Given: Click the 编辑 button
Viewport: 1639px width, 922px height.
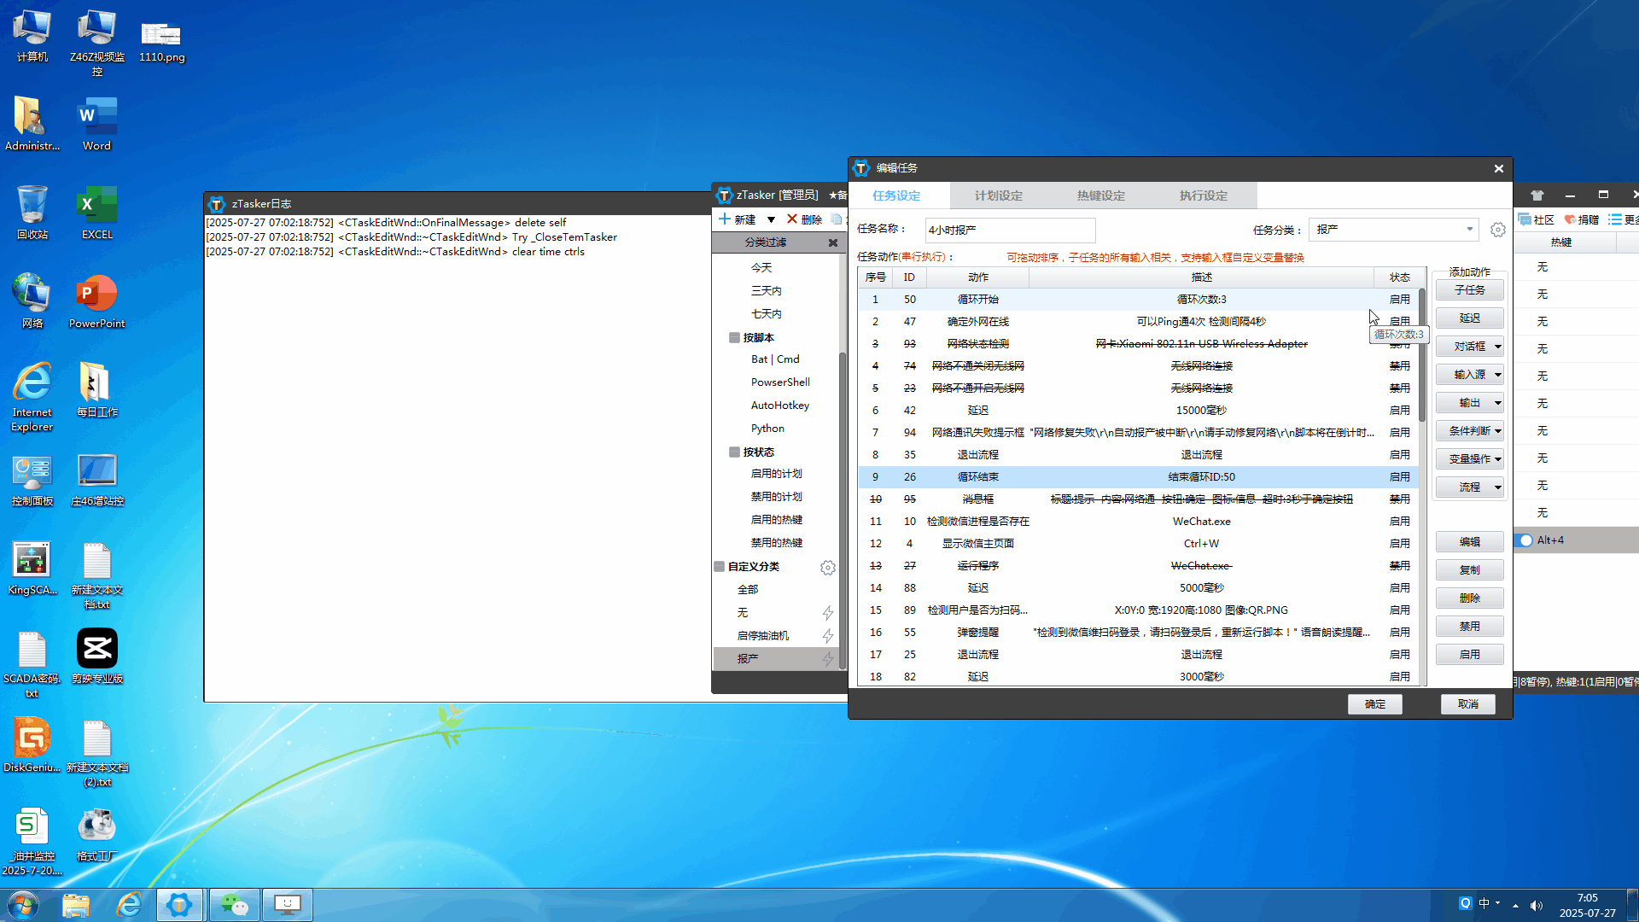Looking at the screenshot, I should (1469, 542).
